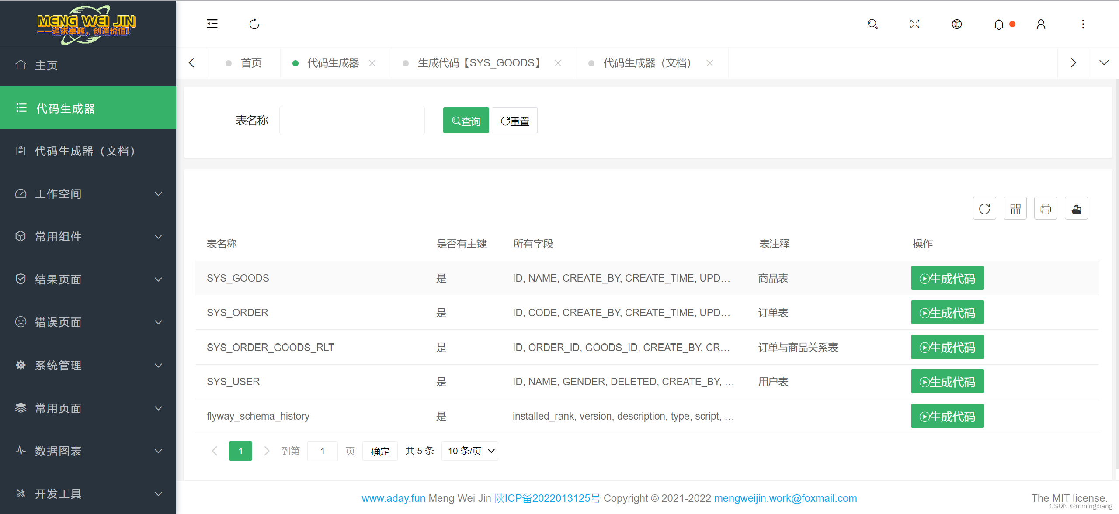Open the print table icon
Viewport: 1119px width, 514px height.
(1046, 208)
